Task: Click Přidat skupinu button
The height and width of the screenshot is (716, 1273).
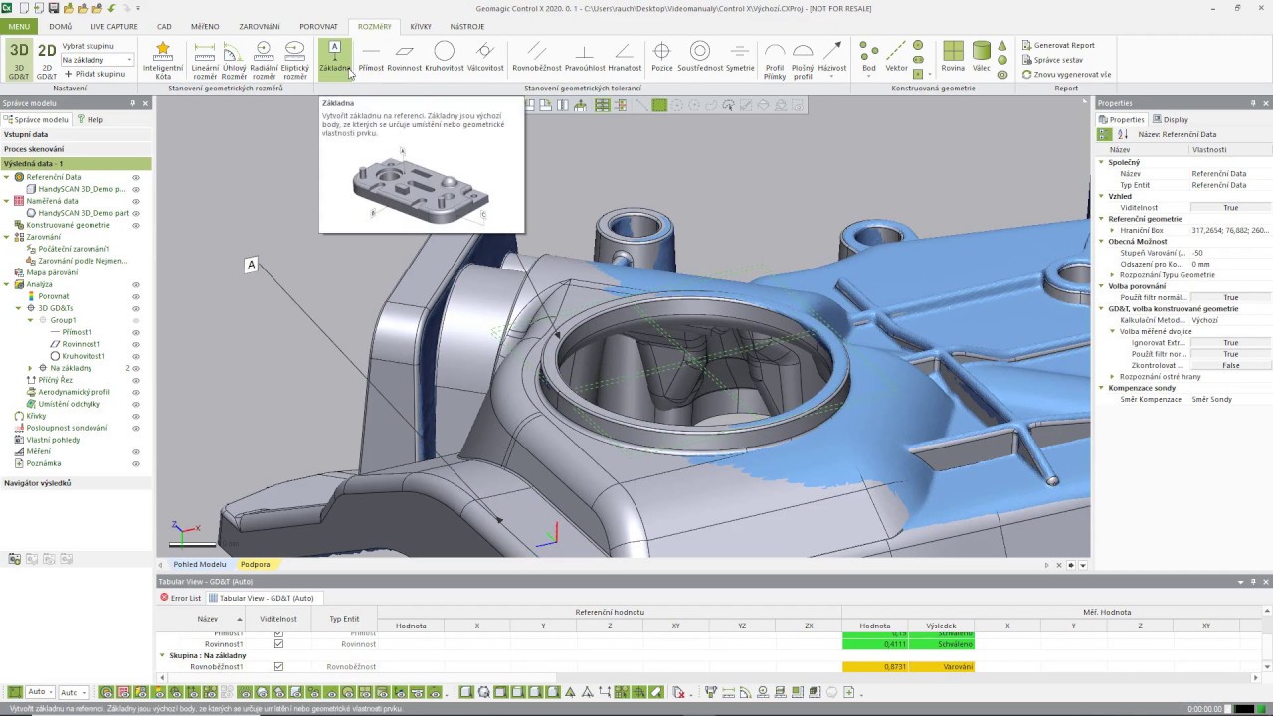Action: coord(95,74)
